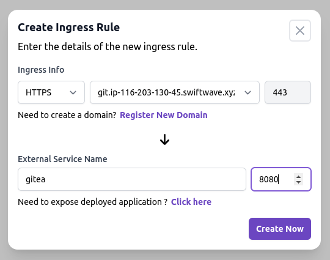Close the Create Ingress Rule dialog
330x260 pixels.
tap(300, 31)
